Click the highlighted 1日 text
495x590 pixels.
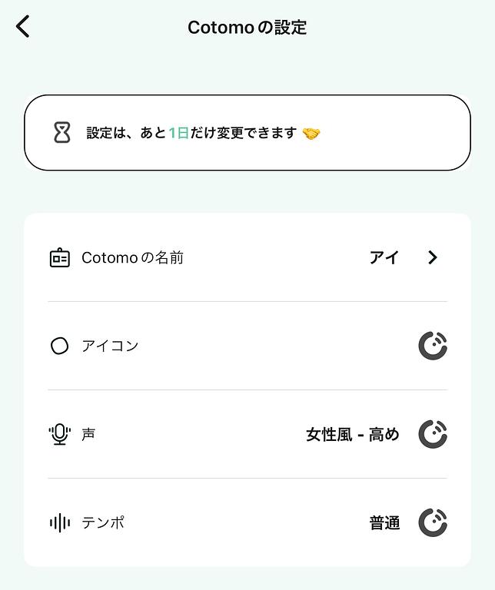pos(178,133)
